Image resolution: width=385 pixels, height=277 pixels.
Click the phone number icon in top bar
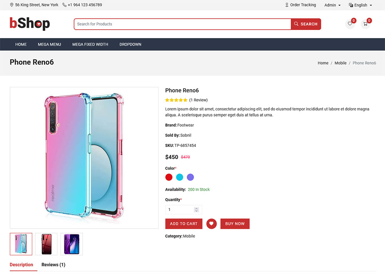(x=64, y=5)
